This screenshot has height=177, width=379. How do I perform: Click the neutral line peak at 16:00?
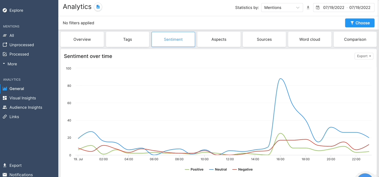coord(280,79)
